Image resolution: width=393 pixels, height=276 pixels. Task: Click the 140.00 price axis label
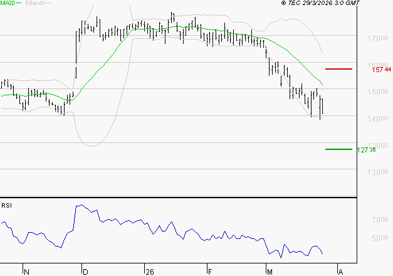378,119
